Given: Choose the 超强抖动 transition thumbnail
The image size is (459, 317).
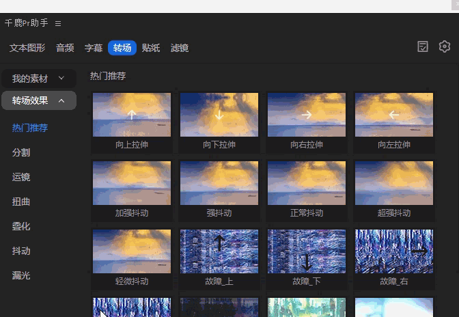Looking at the screenshot, I should click(394, 183).
